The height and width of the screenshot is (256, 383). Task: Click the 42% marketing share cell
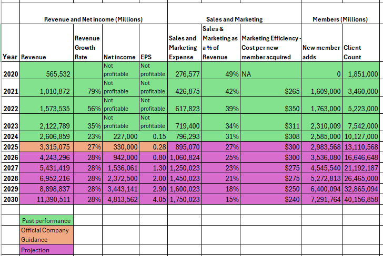click(x=221, y=88)
